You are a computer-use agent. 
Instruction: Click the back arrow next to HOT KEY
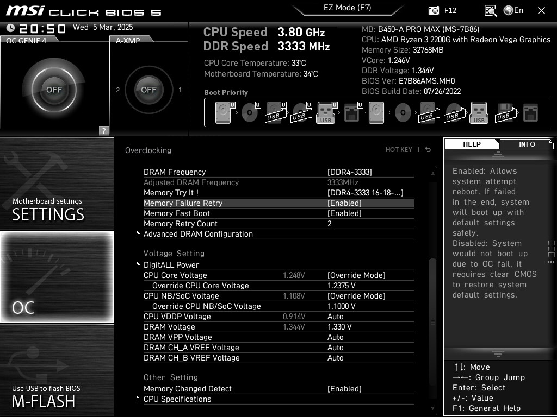(428, 150)
